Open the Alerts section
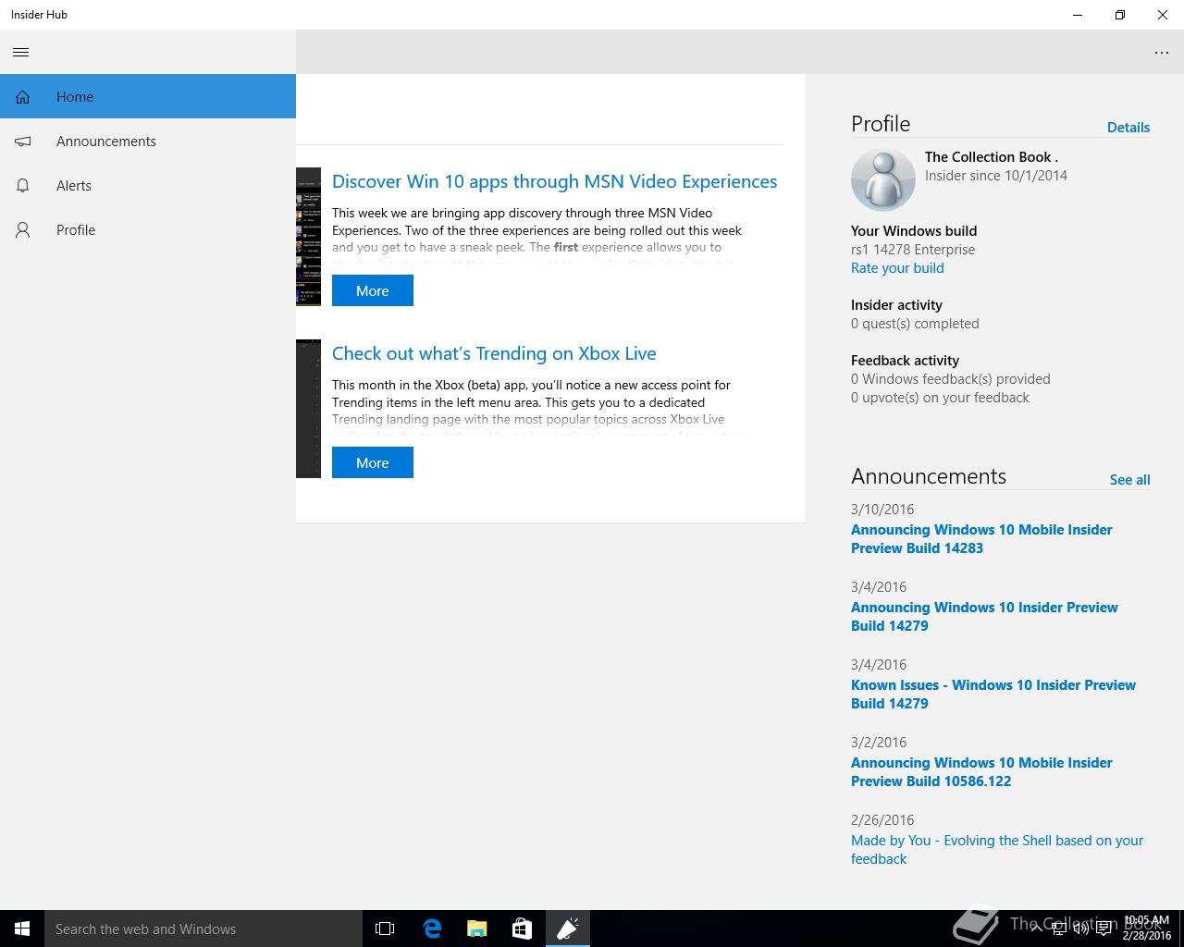This screenshot has height=947, width=1184. 148,185
